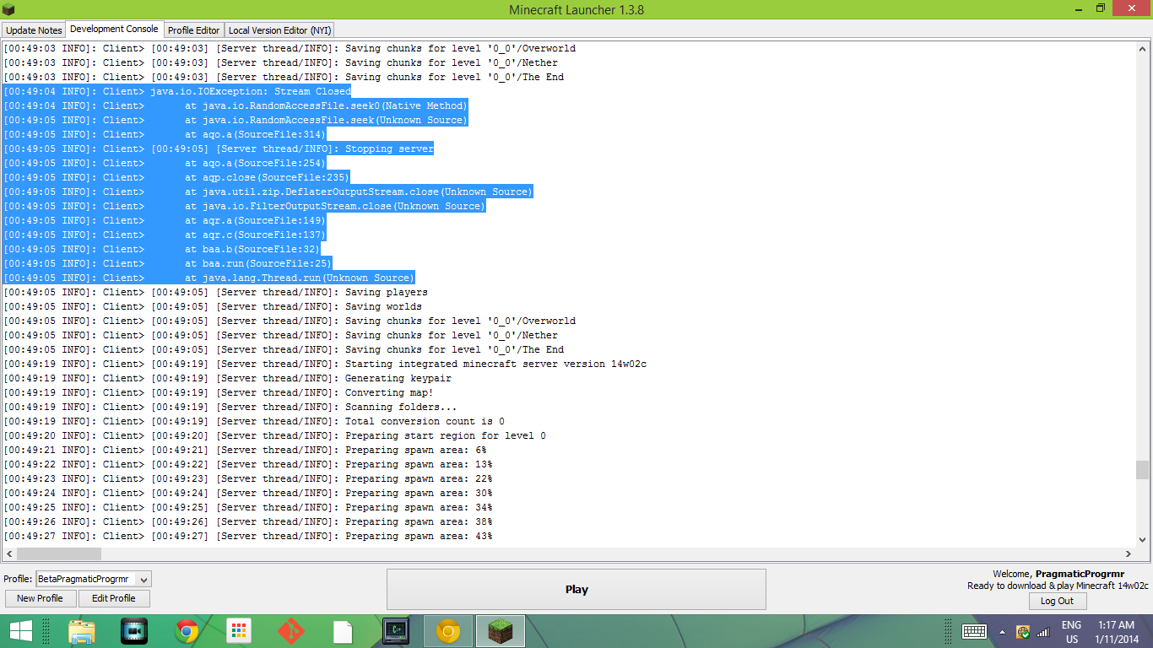Click the 'DeflaterOutputStream.close' stack trace line
The width and height of the screenshot is (1153, 648).
[x=268, y=192]
